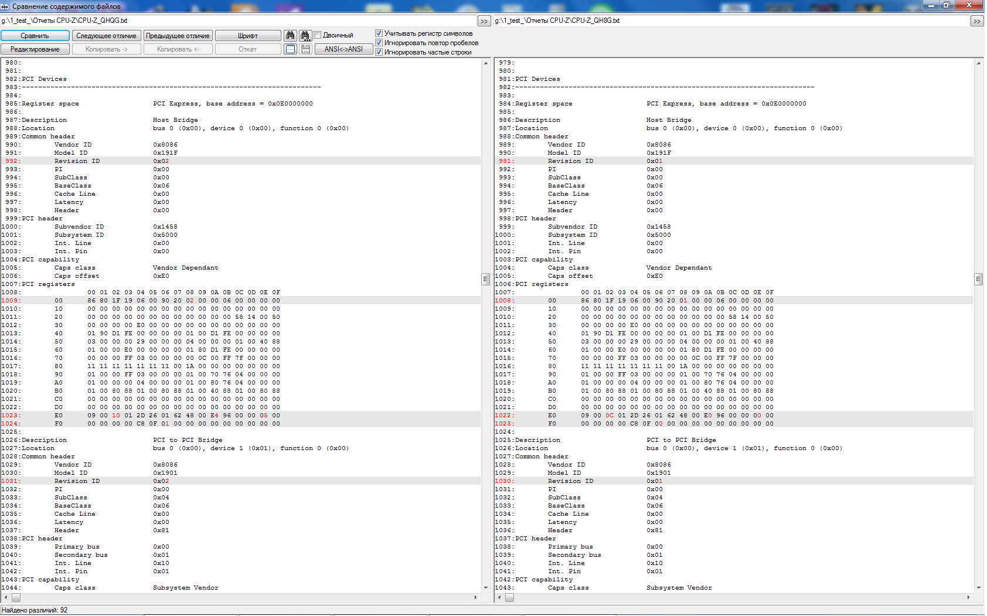Image resolution: width=987 pixels, height=616 pixels.
Task: Click the binoculars Find Next icon with dots
Action: [x=305, y=36]
